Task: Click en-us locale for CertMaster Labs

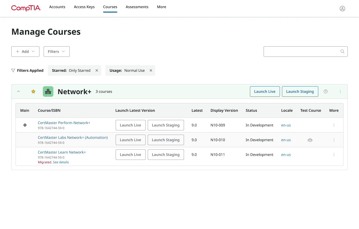Action: [286, 140]
